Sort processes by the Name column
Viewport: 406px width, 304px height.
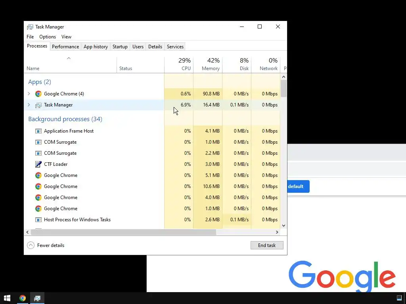(70, 65)
